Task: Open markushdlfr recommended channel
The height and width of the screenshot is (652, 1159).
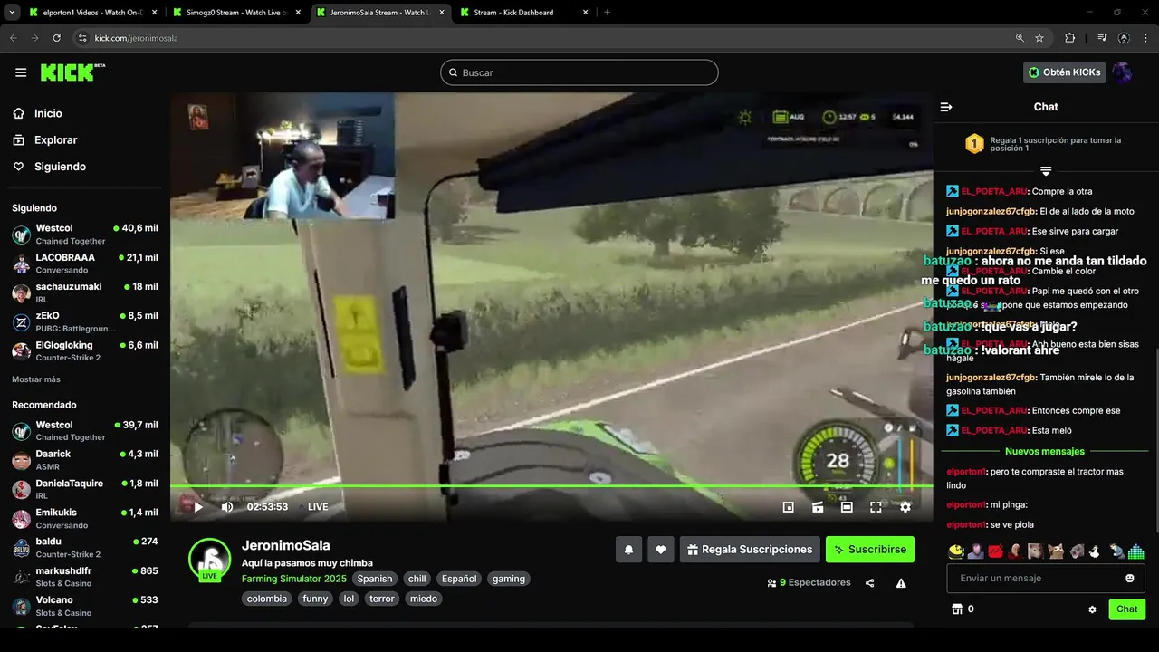Action: coord(85,577)
